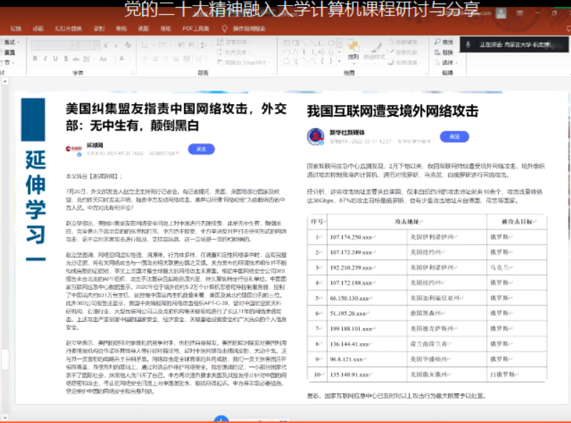
Task: Click the microphone icon in speaker overlay
Action: pos(469,44)
